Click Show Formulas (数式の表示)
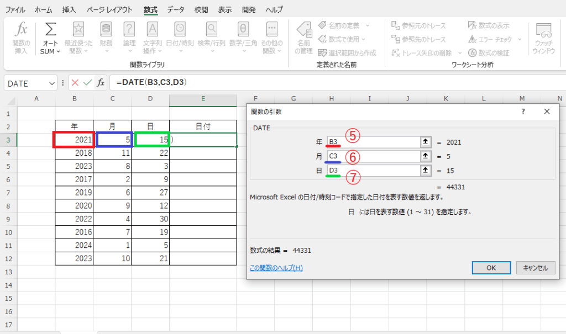The image size is (566, 334). point(489,25)
